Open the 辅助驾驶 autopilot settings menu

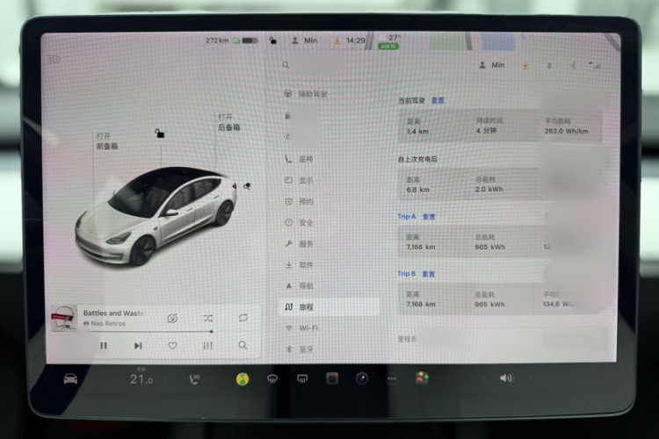[x=306, y=94]
